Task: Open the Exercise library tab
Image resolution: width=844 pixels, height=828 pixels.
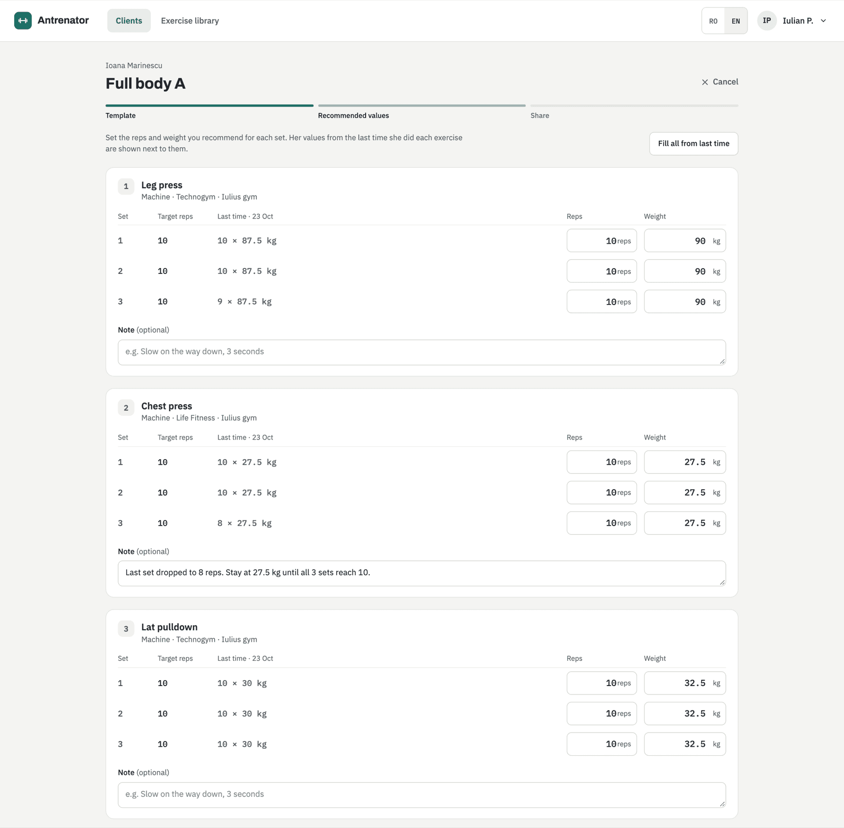Action: tap(190, 21)
